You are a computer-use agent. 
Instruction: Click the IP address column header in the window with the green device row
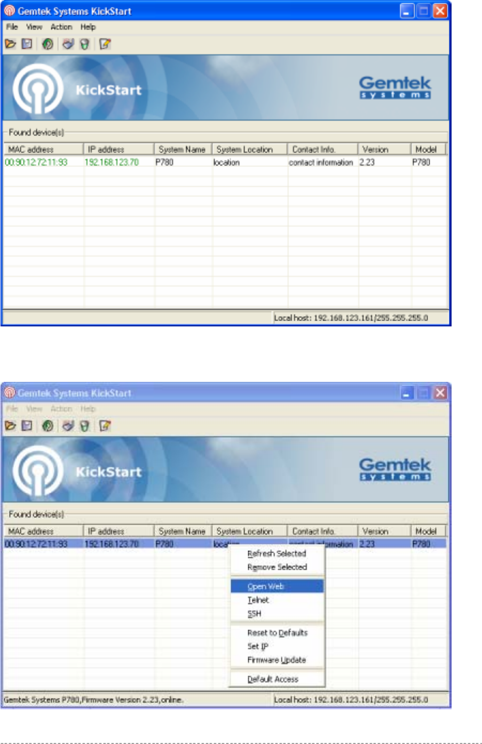(x=119, y=149)
